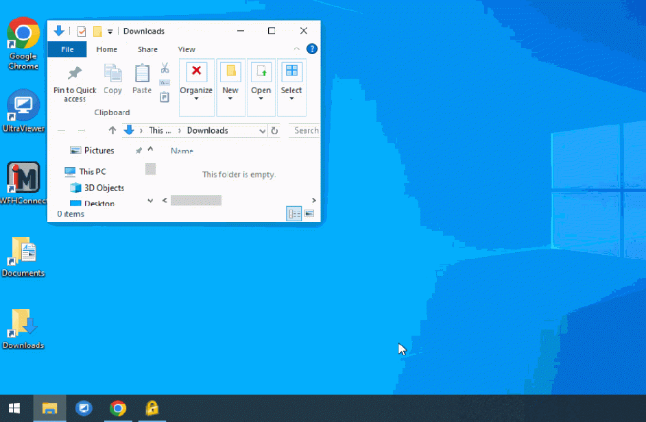Image resolution: width=646 pixels, height=422 pixels.
Task: Collapse the ribbon with the chevron
Action: (x=297, y=49)
